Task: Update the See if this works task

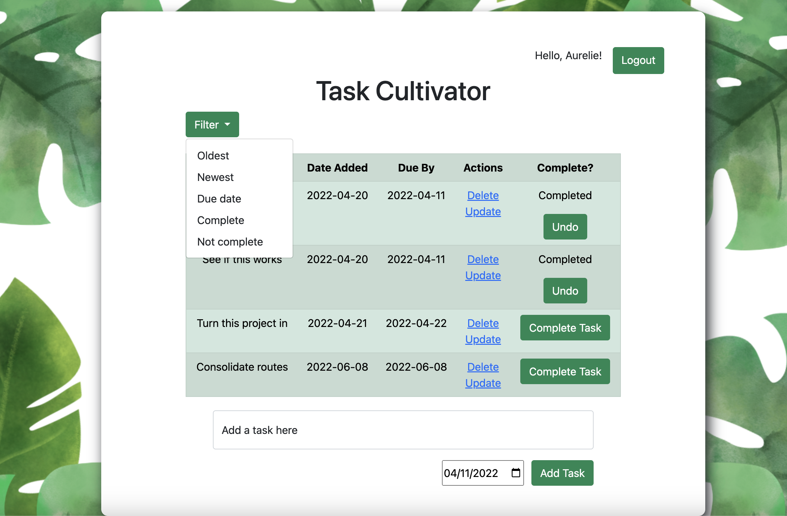Action: click(483, 275)
